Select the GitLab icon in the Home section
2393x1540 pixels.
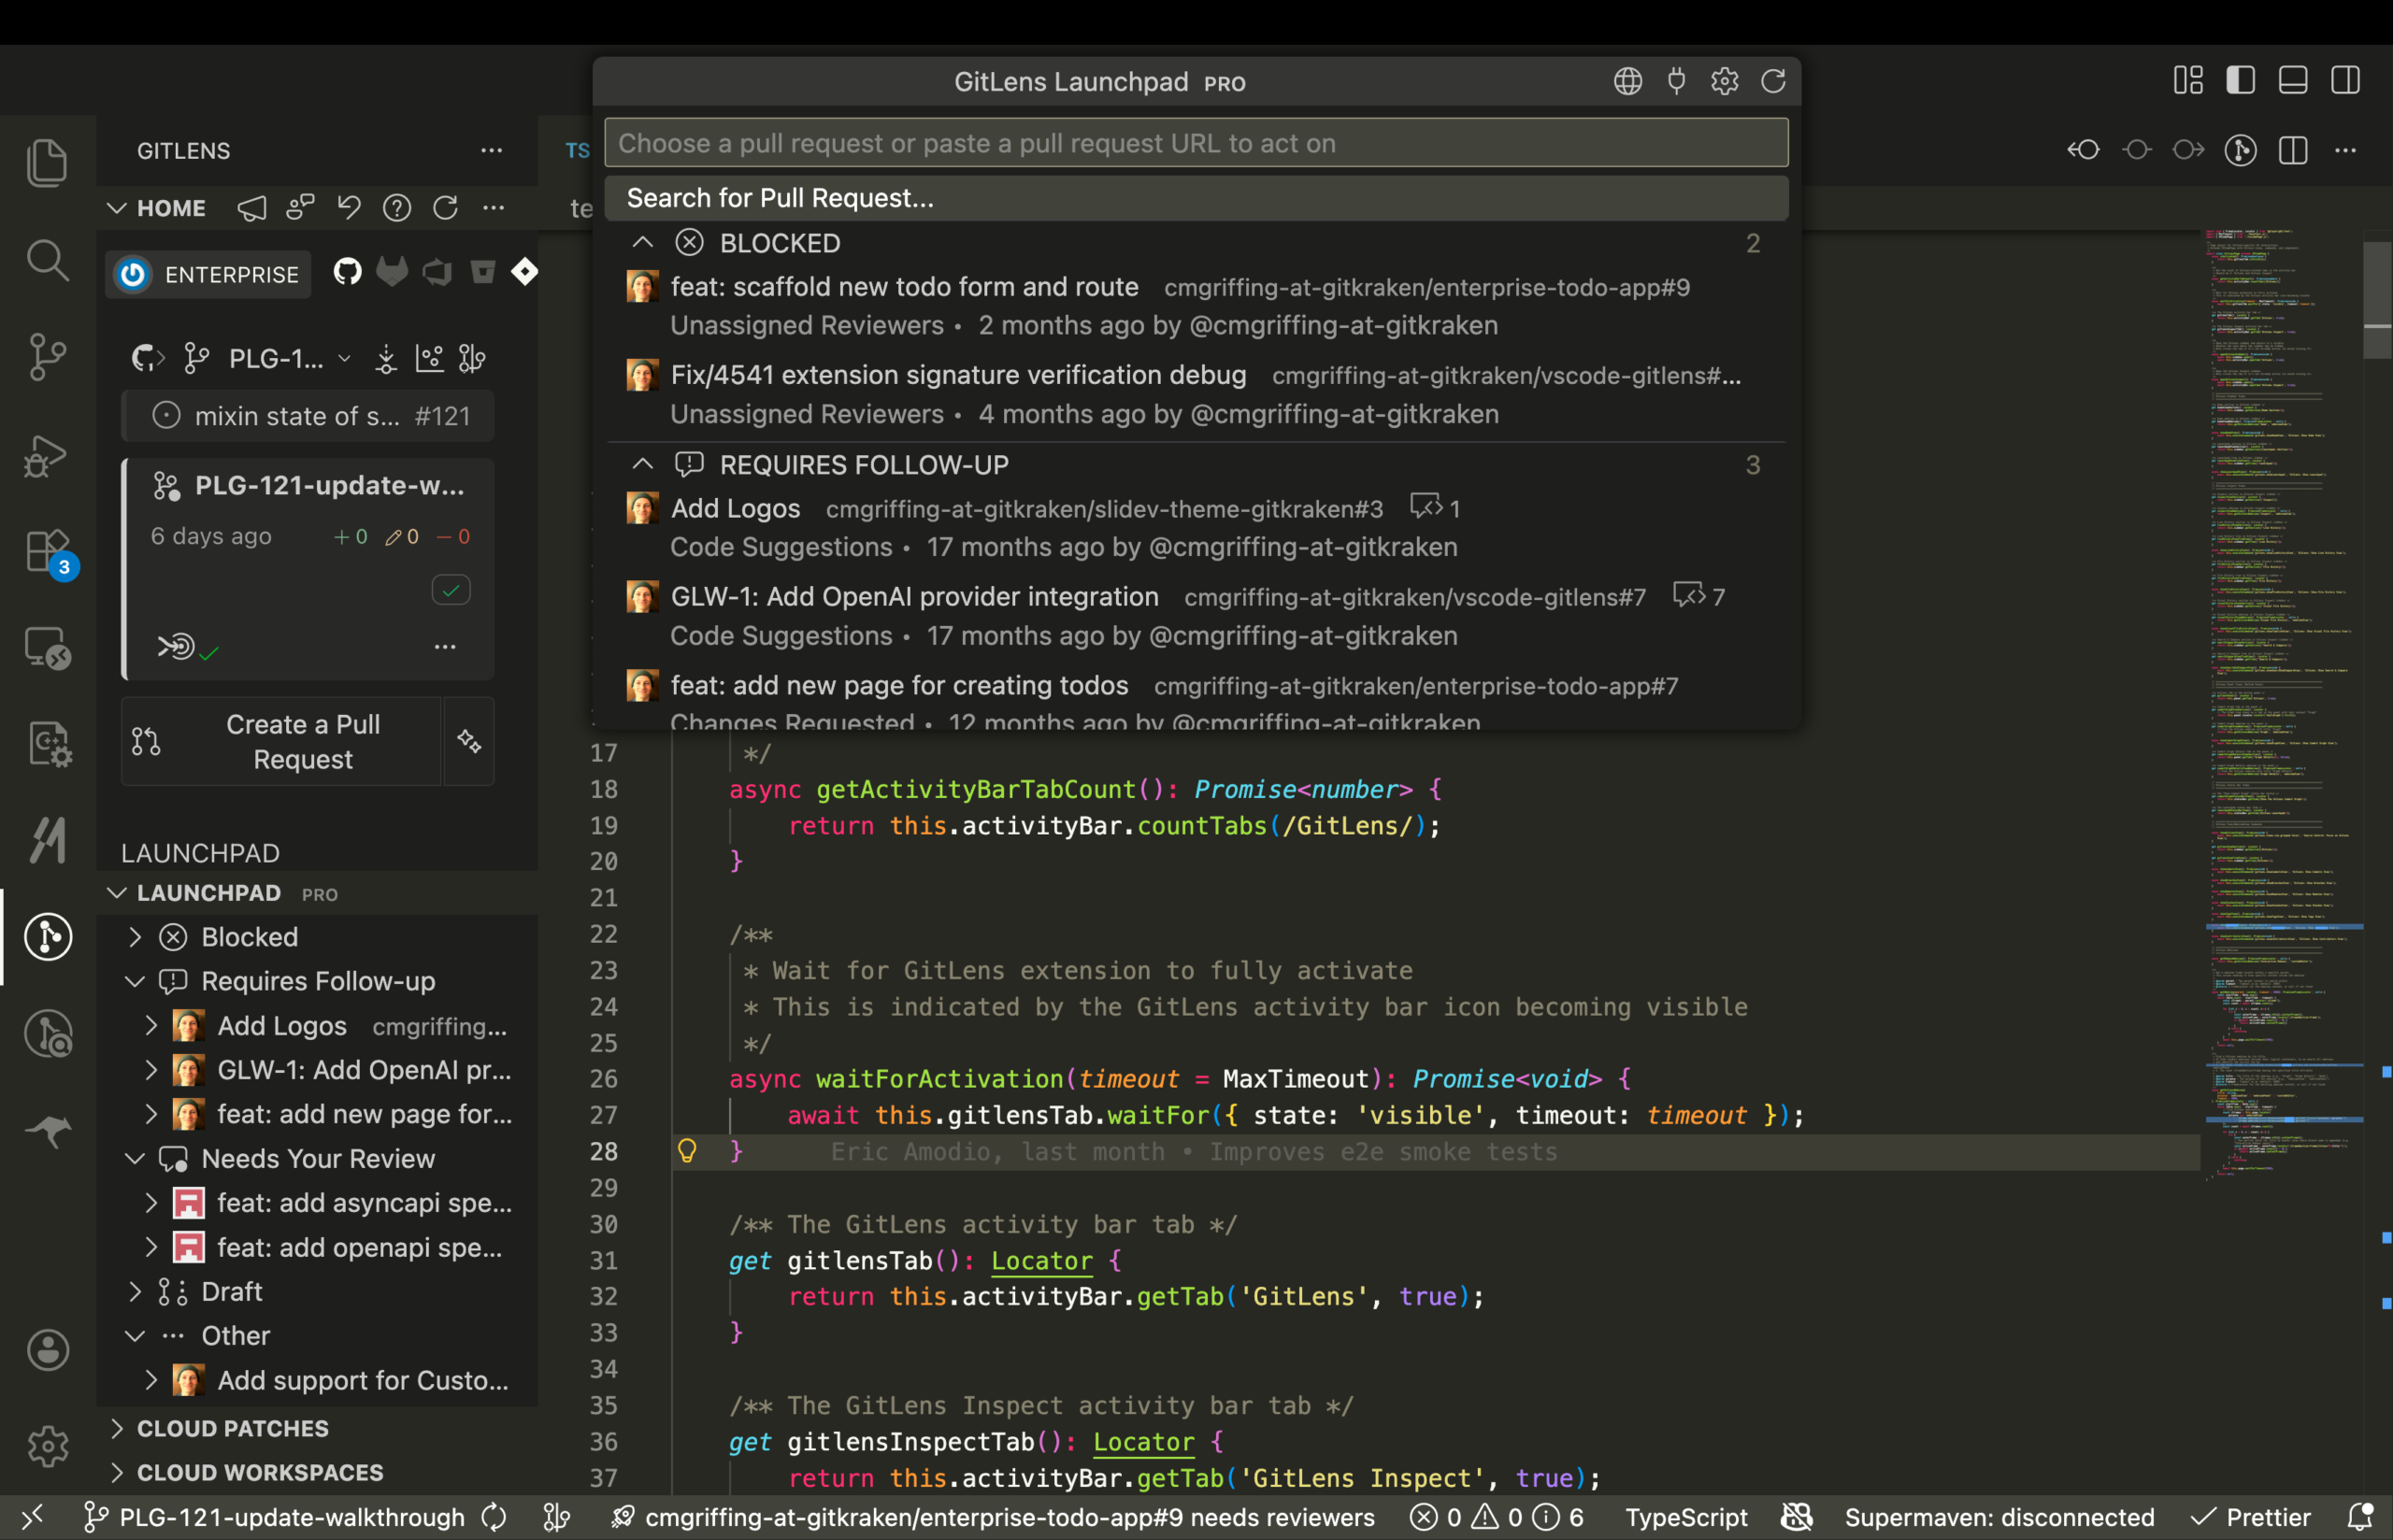(392, 271)
